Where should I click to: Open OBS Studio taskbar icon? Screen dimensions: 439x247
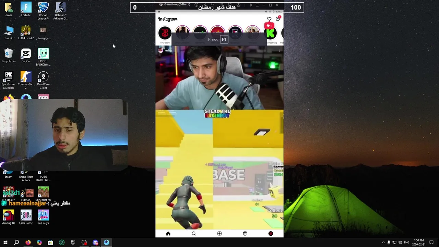click(84, 243)
